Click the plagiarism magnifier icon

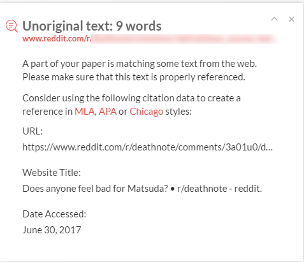coord(11,26)
